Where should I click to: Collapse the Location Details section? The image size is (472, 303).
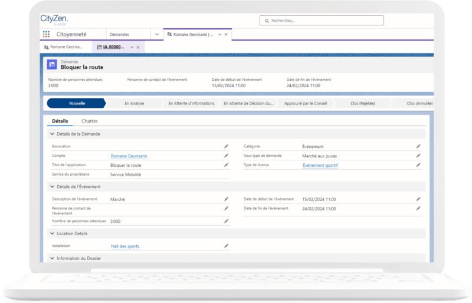point(52,233)
